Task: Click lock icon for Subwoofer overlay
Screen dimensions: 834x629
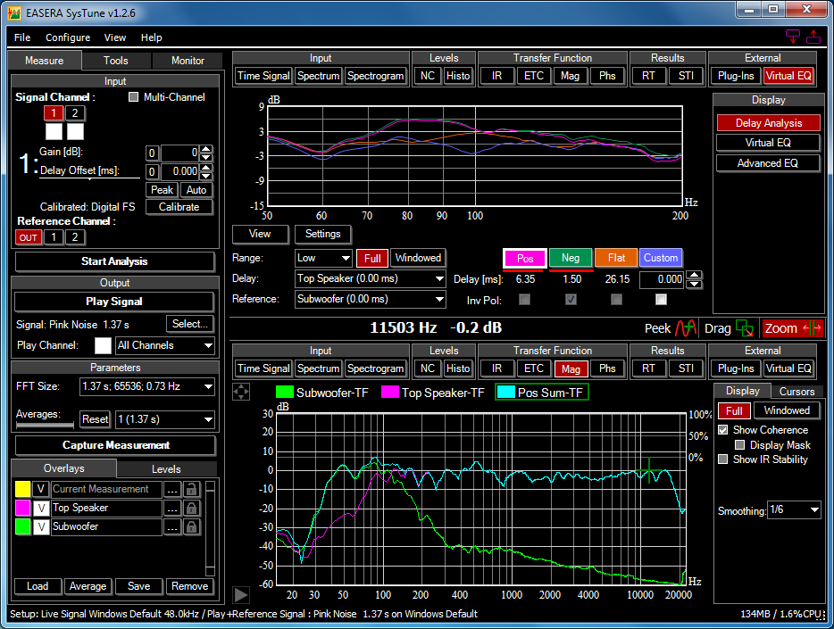Action: (192, 526)
